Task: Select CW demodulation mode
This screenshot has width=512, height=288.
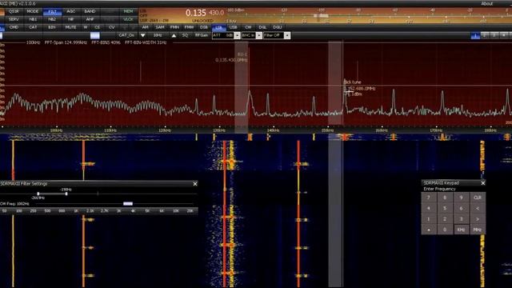Action: [x=248, y=27]
